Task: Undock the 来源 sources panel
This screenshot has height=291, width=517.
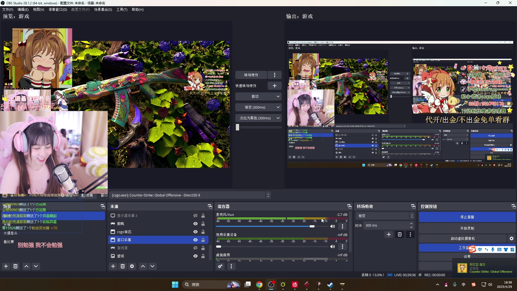Action: coord(210,206)
